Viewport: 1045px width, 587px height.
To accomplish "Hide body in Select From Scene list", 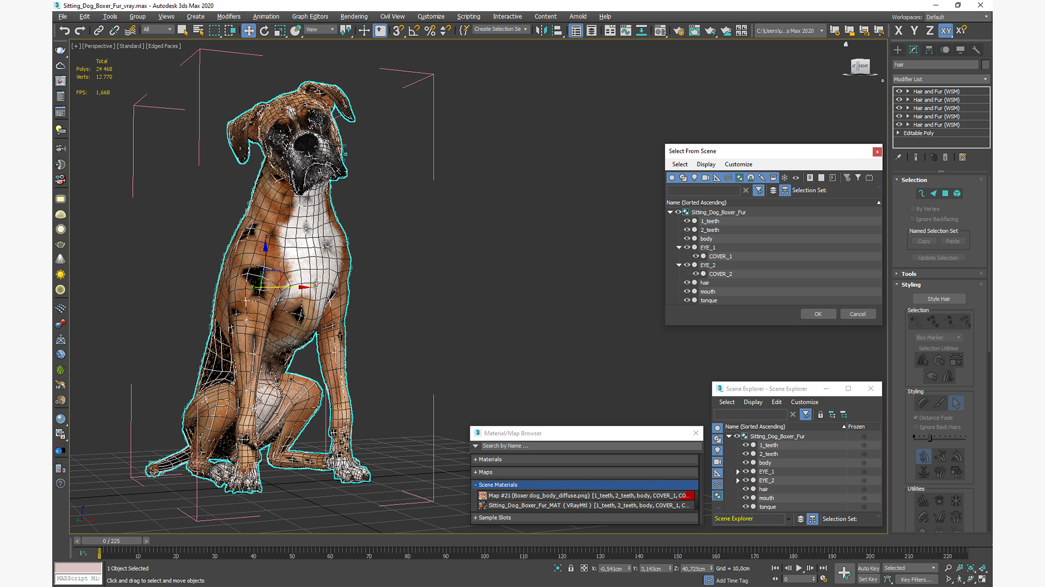I will click(687, 239).
